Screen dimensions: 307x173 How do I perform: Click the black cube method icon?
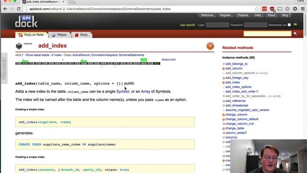click(19, 46)
